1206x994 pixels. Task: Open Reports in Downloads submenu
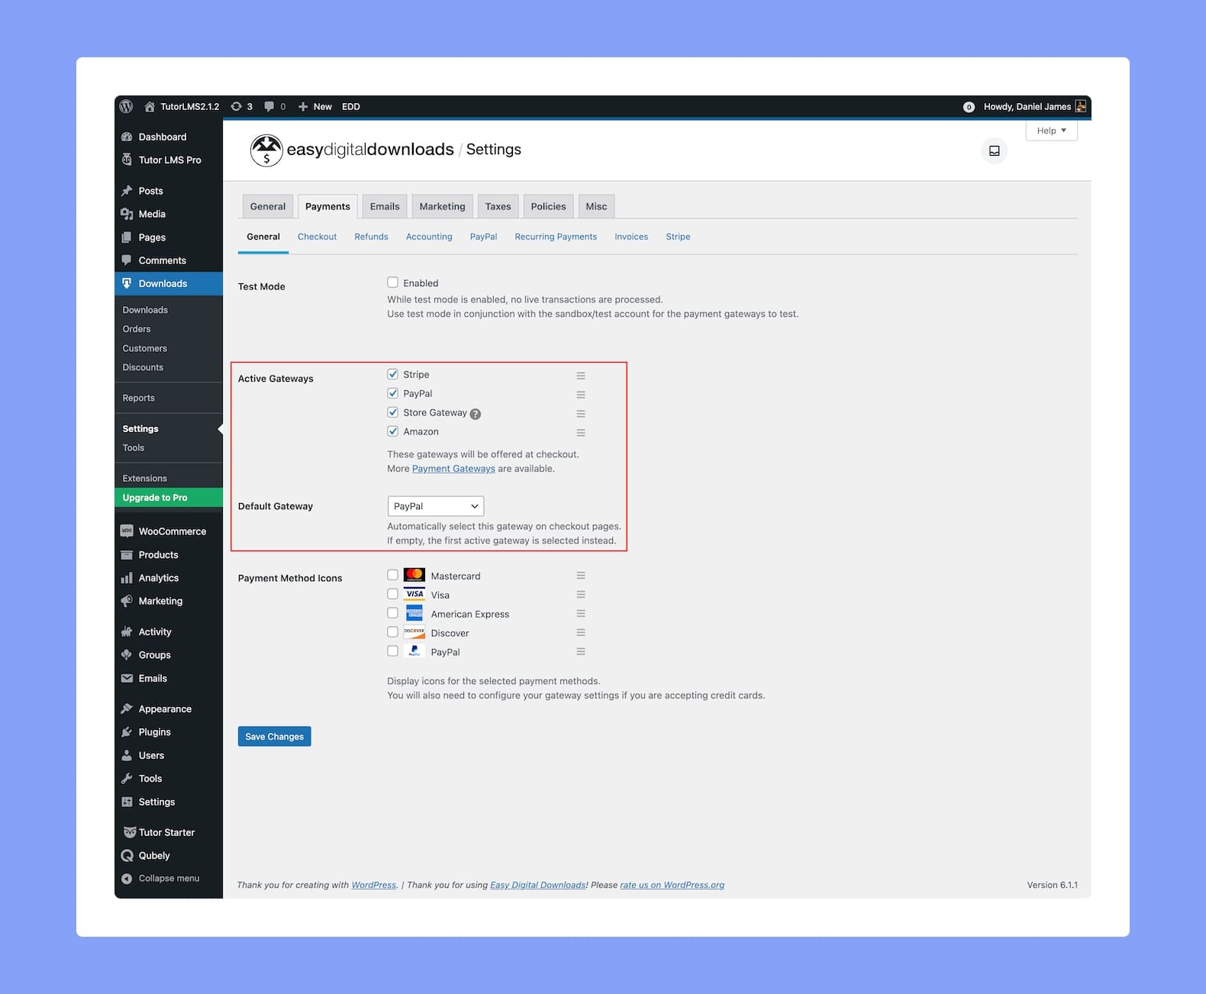pyautogui.click(x=138, y=398)
